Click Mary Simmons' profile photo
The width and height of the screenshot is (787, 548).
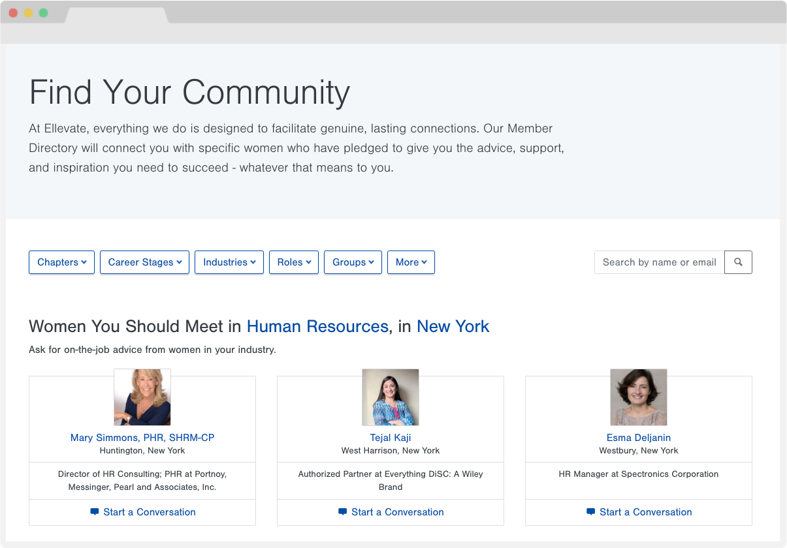click(x=142, y=397)
